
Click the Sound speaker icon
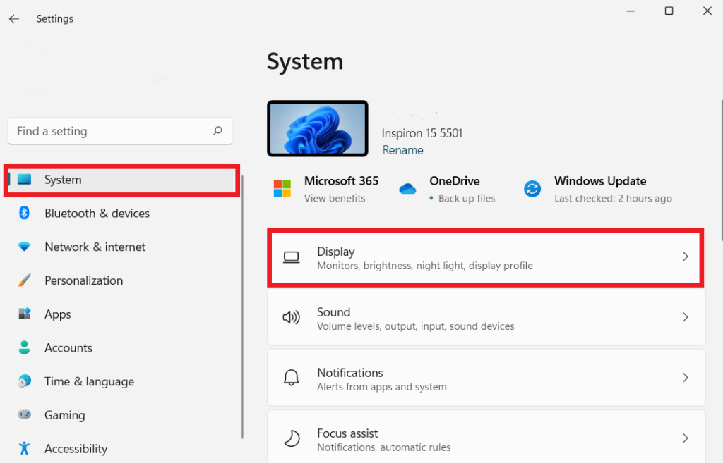point(292,317)
